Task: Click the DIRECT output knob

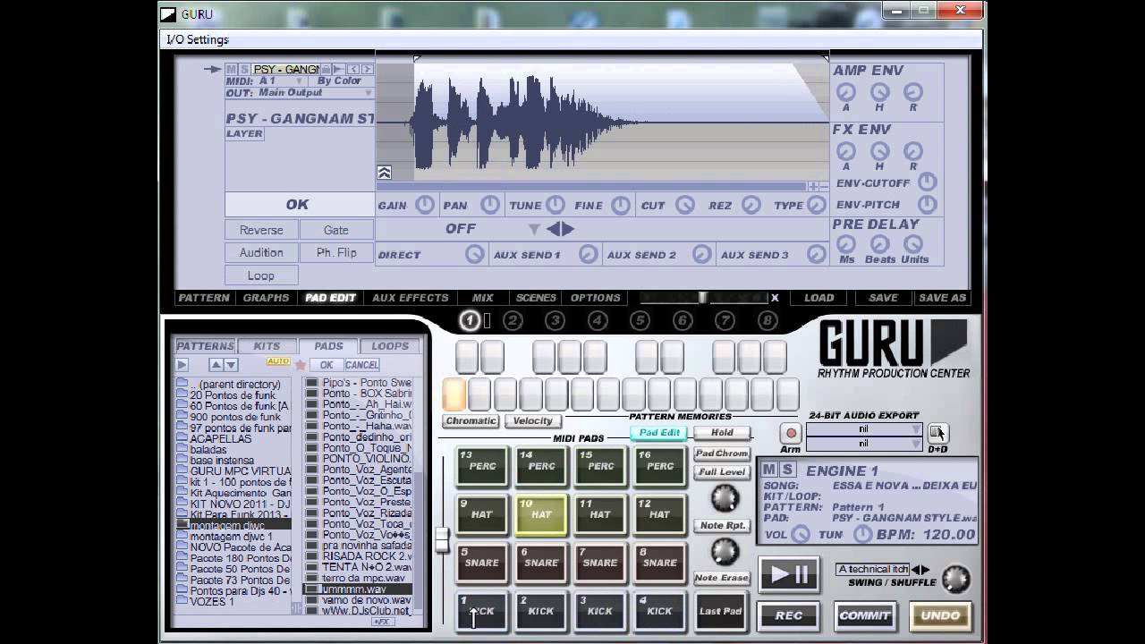Action: coord(475,254)
